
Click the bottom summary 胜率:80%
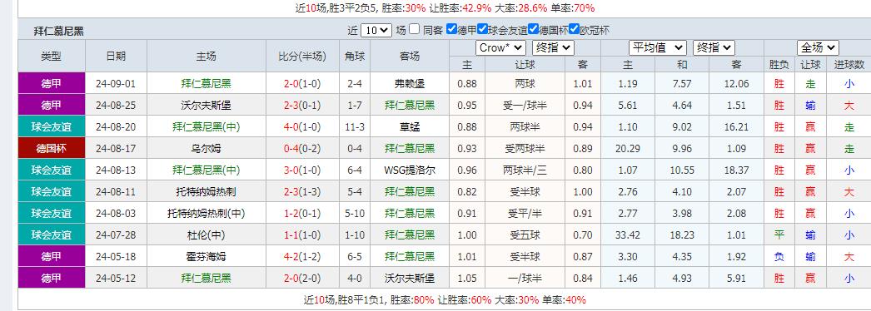(x=412, y=300)
